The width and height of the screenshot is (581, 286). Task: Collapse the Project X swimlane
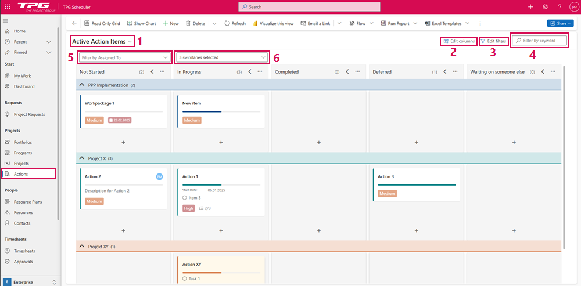[x=81, y=158]
